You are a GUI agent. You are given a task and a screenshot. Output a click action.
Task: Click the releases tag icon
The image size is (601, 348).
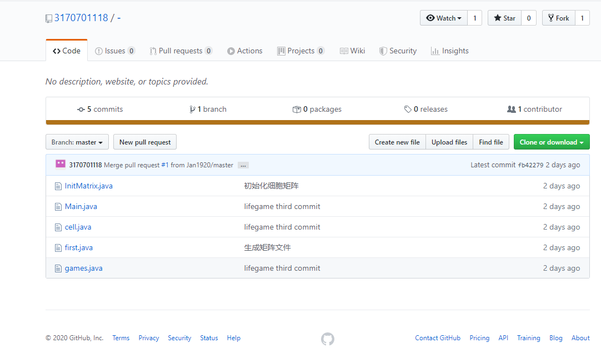pyautogui.click(x=408, y=110)
